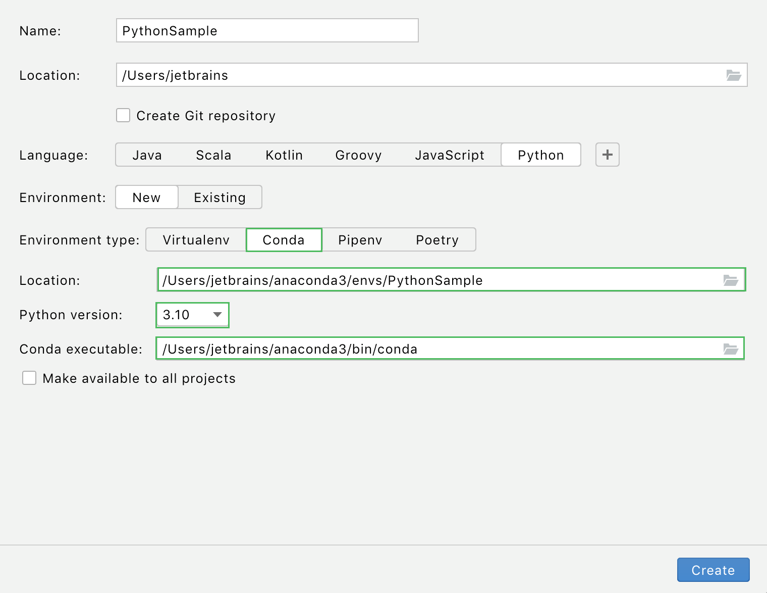Click the Conda environment type option

[284, 239]
